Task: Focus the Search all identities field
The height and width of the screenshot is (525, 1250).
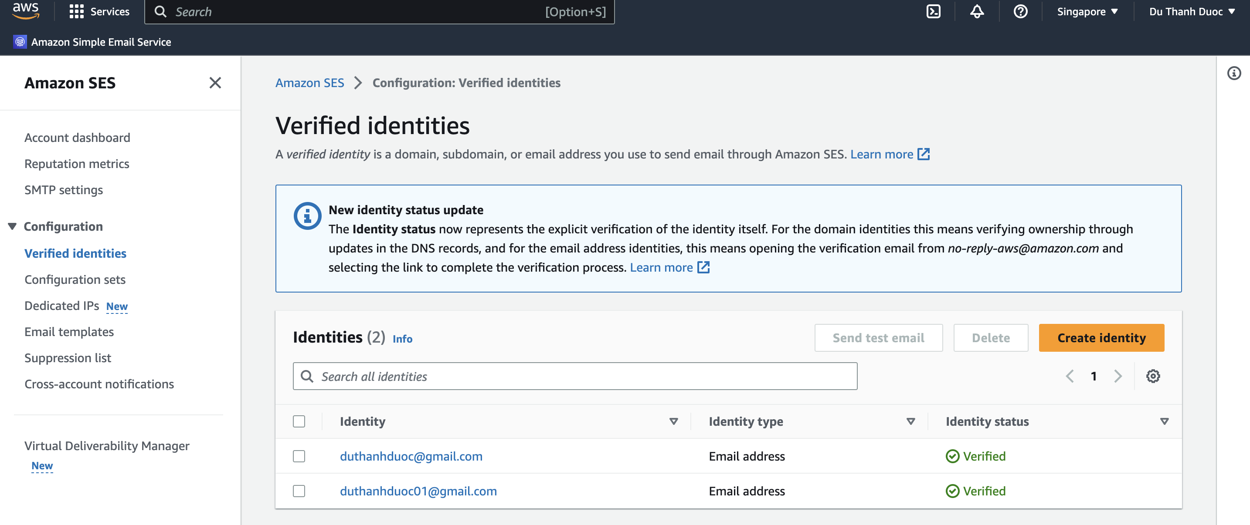Action: [x=575, y=376]
